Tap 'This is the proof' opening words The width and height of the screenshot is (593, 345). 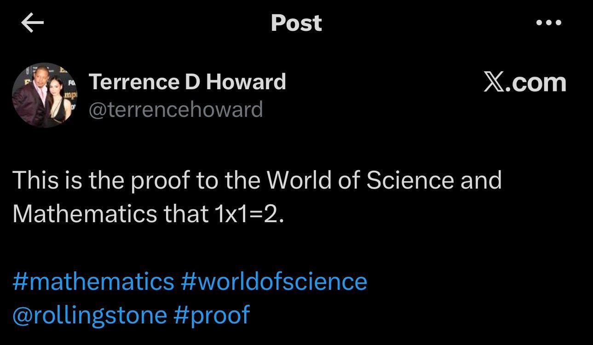click(101, 180)
